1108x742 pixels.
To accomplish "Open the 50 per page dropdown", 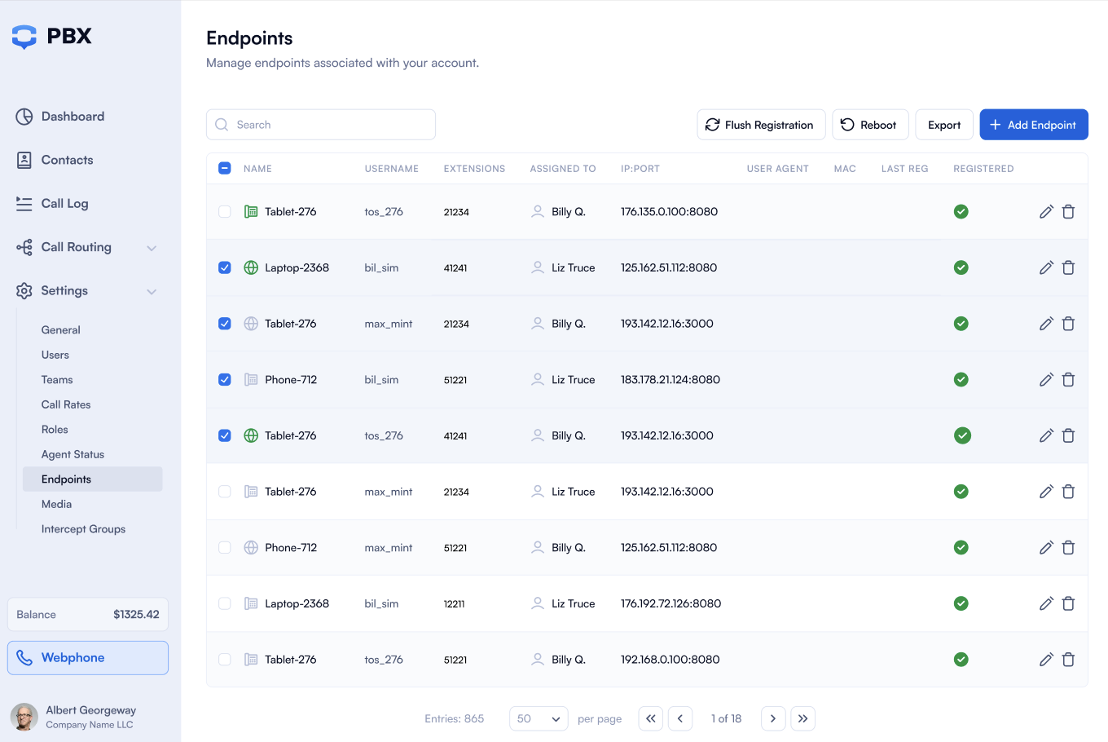I will tap(539, 718).
